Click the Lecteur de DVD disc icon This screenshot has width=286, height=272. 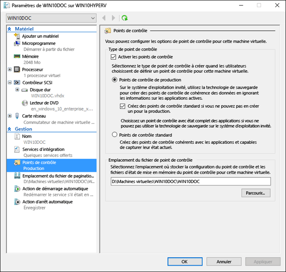pyautogui.click(x=25, y=103)
